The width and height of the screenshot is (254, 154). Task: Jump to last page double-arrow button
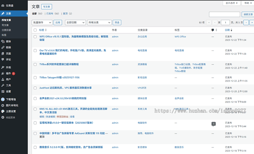(x=252, y=23)
